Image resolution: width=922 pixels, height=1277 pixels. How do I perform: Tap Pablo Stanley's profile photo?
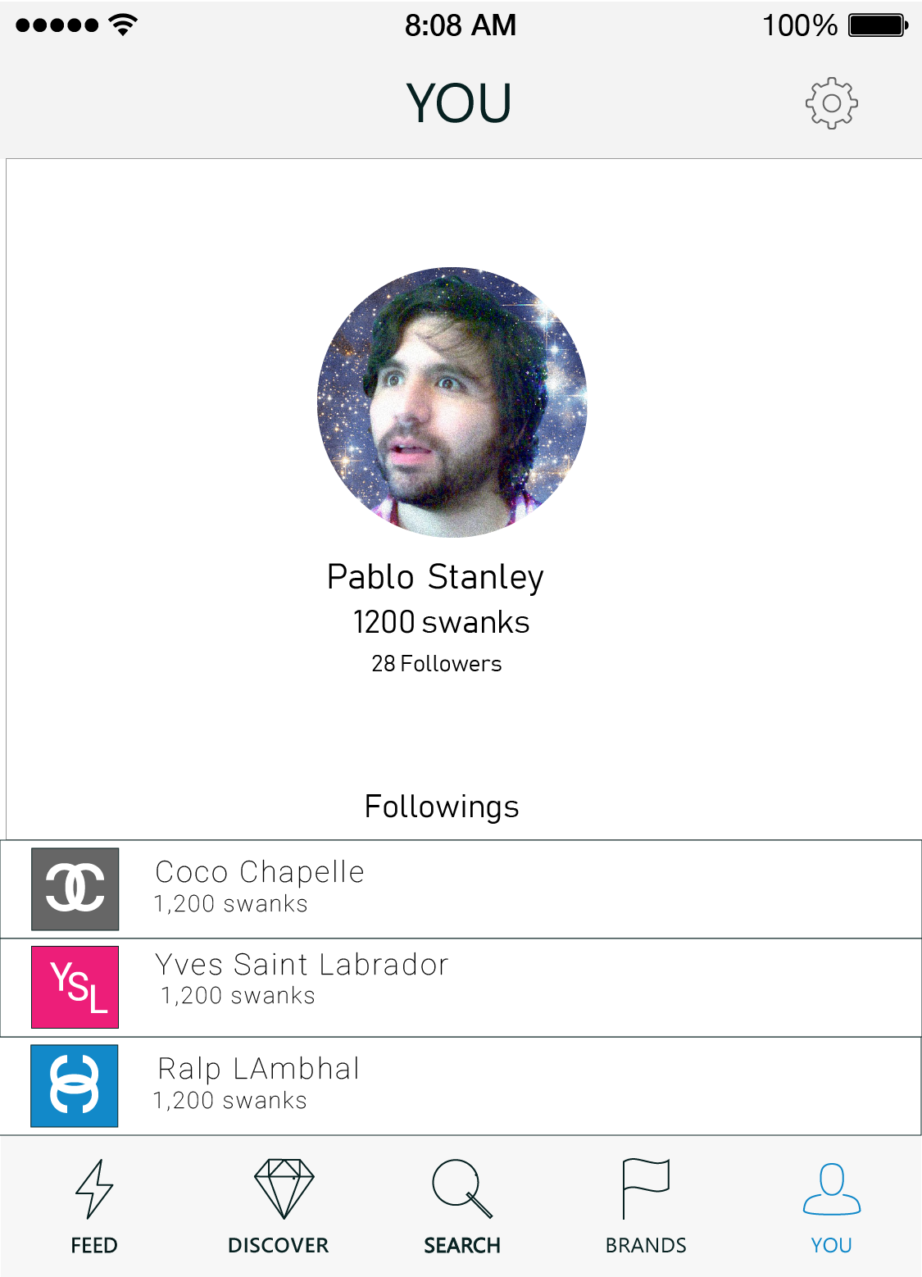[452, 402]
